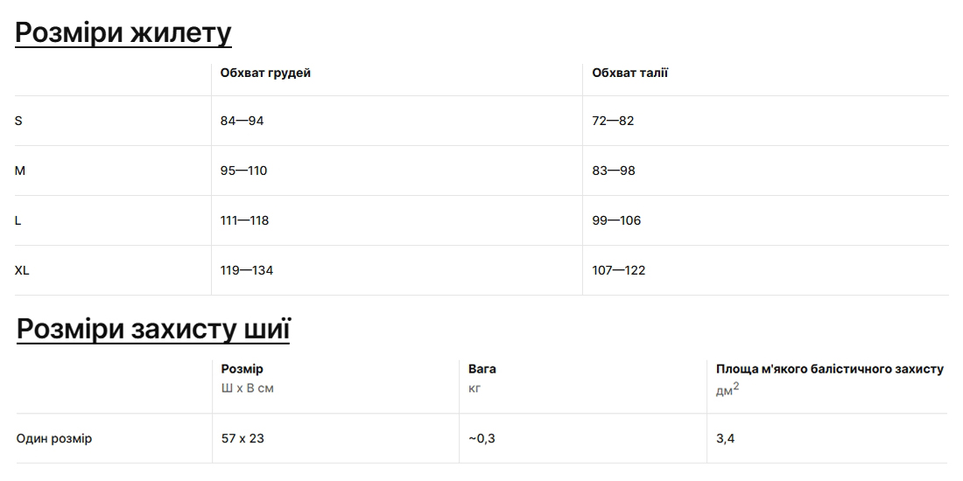Select chest value 119—134
Screen dimensions: 963x481
(247, 270)
